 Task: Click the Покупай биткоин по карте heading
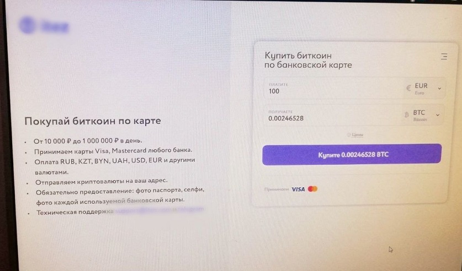coord(93,121)
